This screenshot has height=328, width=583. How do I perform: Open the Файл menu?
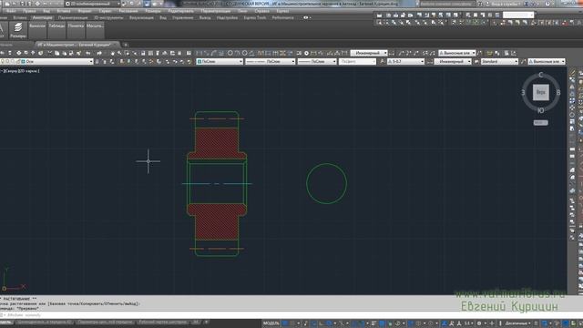tap(11, 11)
